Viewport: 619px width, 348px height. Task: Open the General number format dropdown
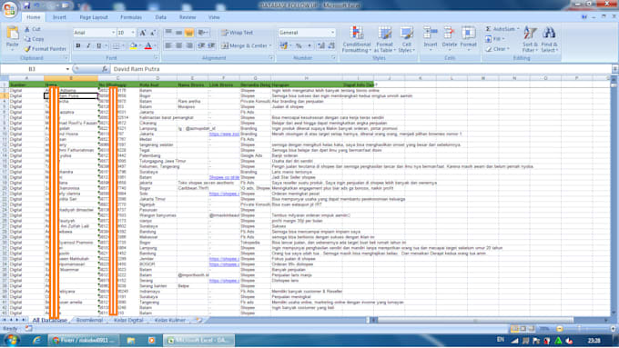click(332, 33)
